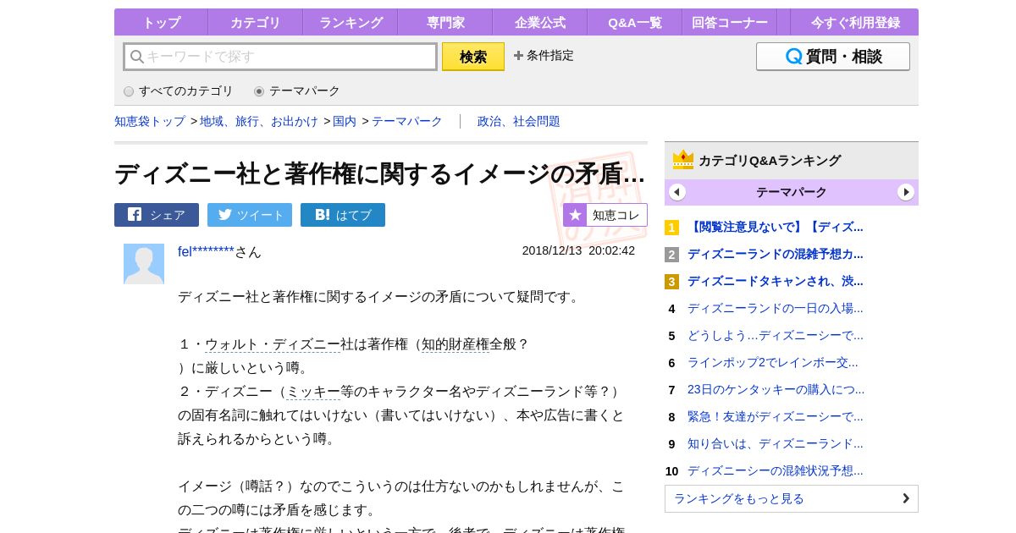
Task: Open the カテゴリ navigation tab
Action: 256,22
